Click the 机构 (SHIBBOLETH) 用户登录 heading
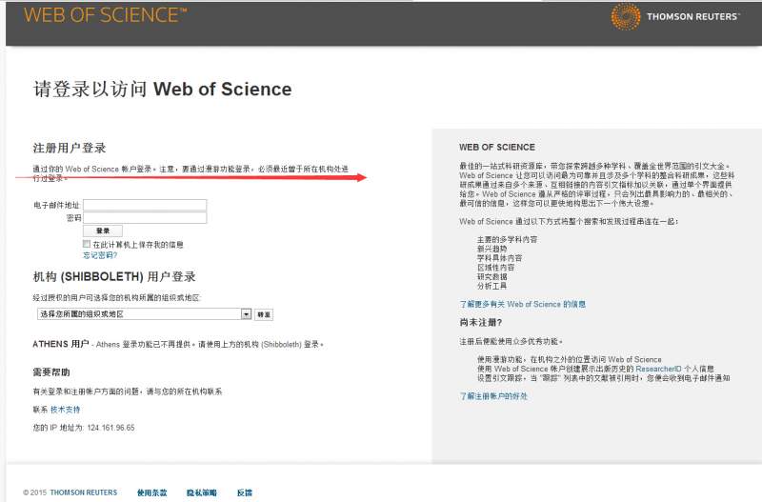This screenshot has height=502, width=762. click(x=114, y=276)
